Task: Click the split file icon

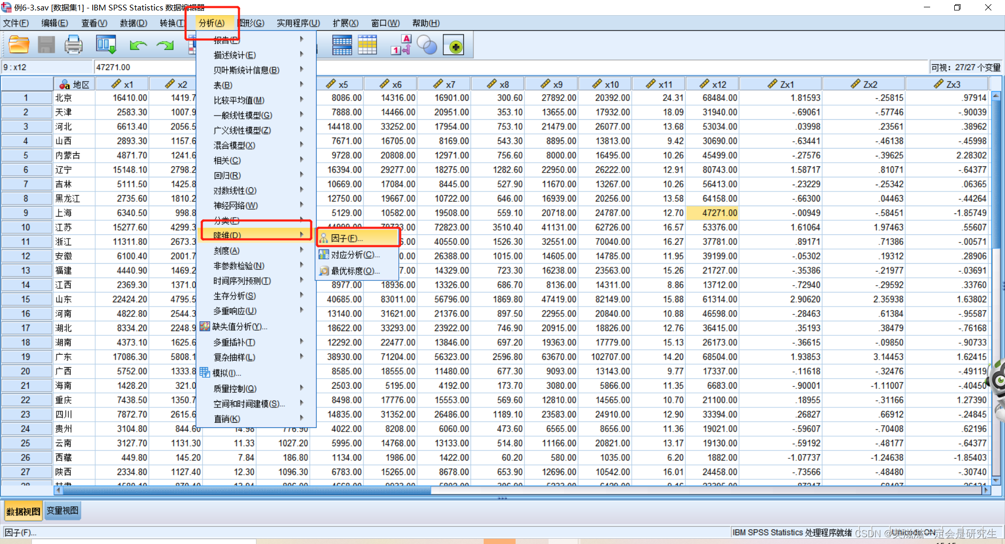Action: [x=342, y=45]
